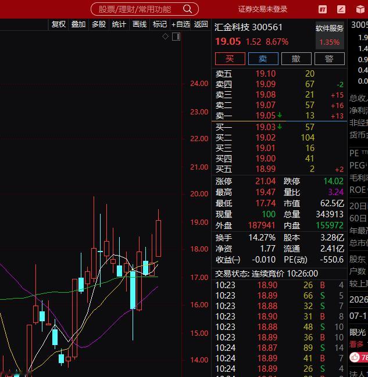
Task: Click 最低 value 17.74
Action: click(x=266, y=203)
